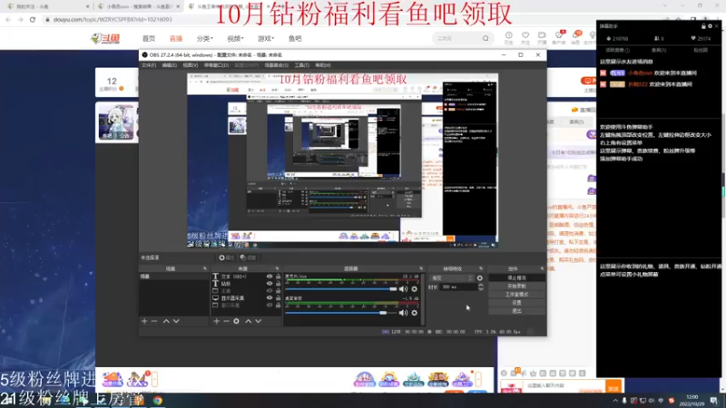This screenshot has width=726, height=408.
Task: Open 帮助(H) menu in OBS
Action: [x=323, y=65]
